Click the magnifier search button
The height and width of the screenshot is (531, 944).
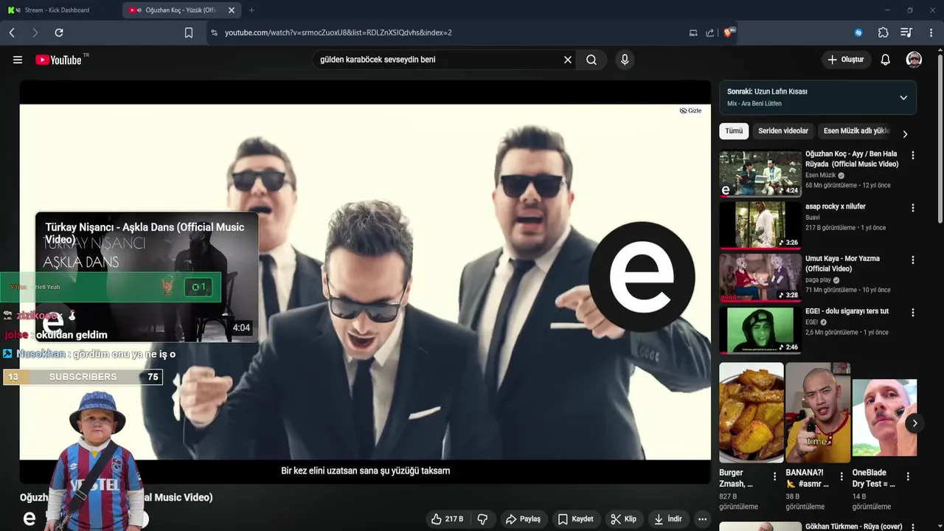pos(591,60)
